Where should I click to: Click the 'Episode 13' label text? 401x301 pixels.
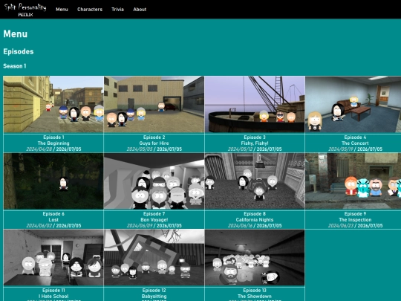tap(255, 291)
